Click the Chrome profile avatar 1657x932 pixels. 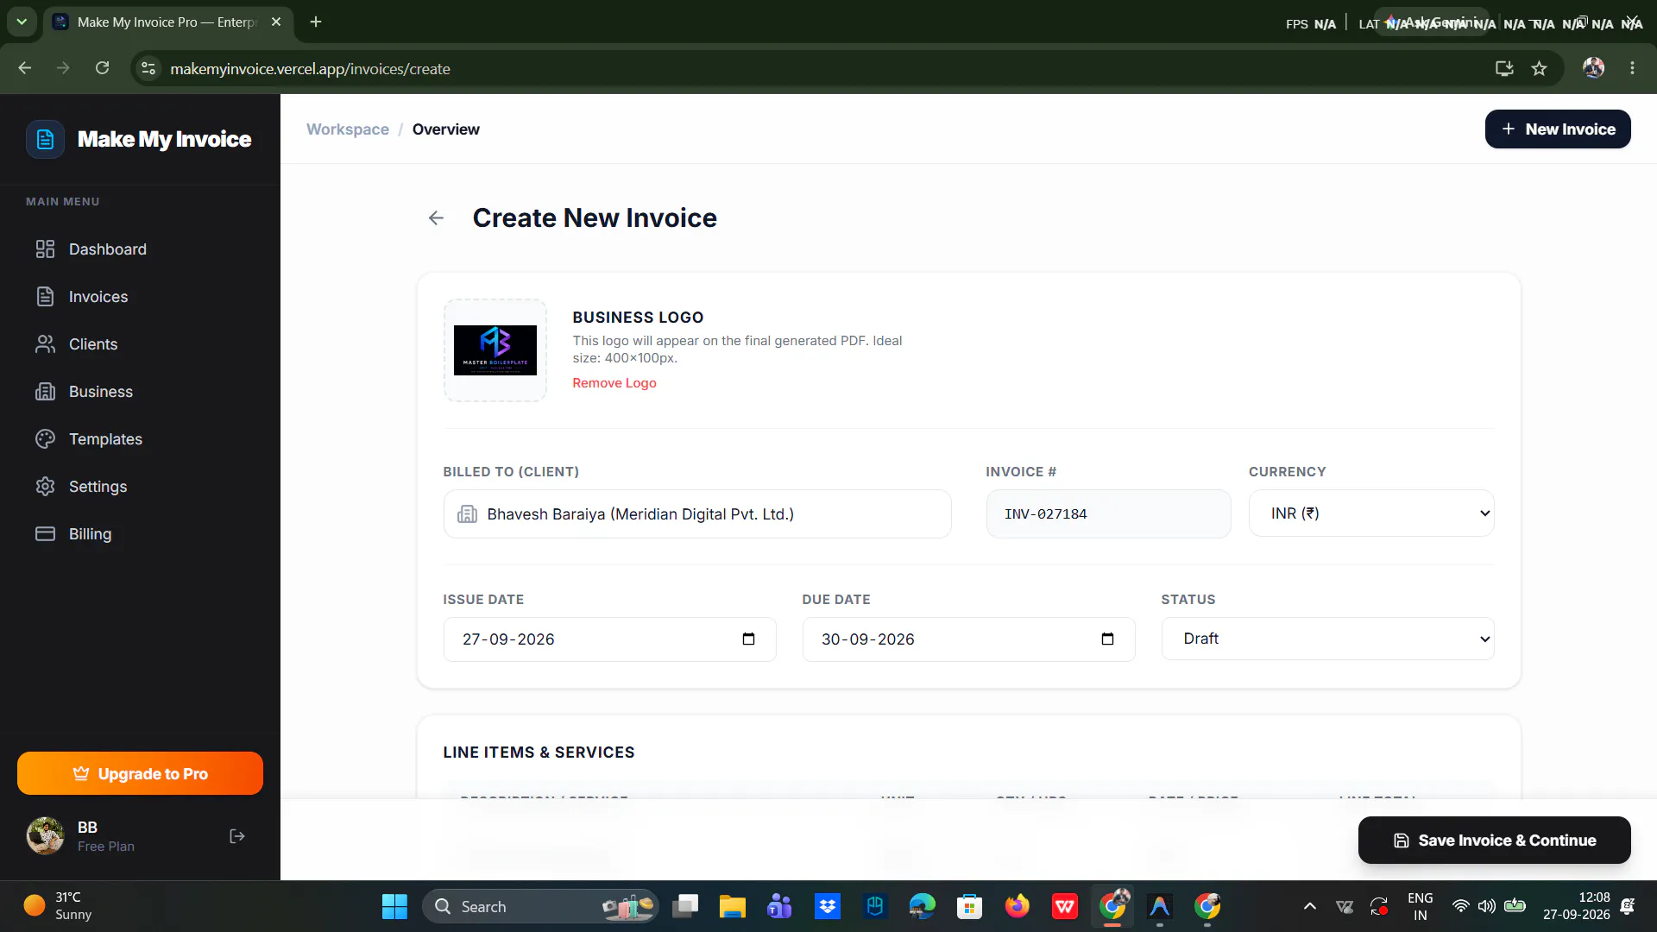pos(1593,68)
